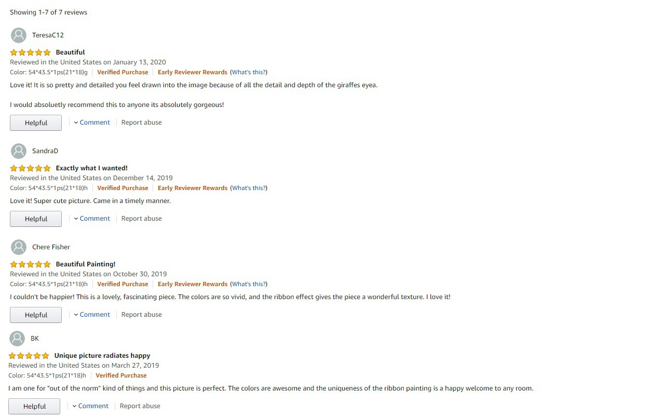
Task: Click star rating on 'Exactly what I wanted!'
Action: 31,168
